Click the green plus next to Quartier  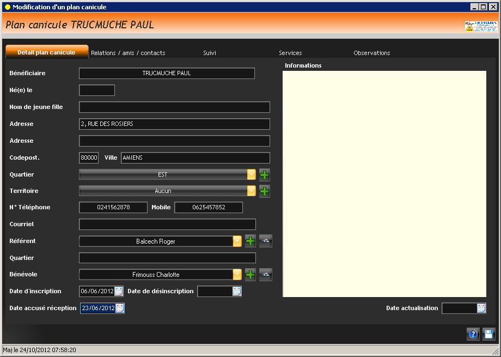pyautogui.click(x=264, y=175)
